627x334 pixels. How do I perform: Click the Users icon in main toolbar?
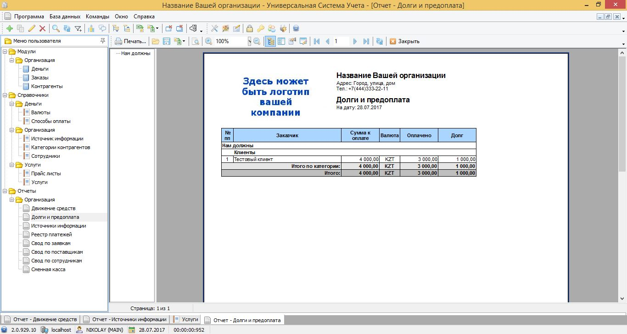(272, 28)
